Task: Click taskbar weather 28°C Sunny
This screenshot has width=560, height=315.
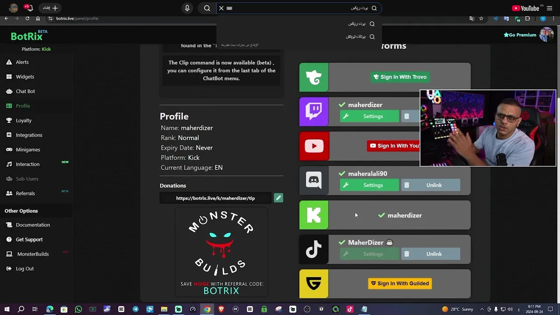Action: 457,309
